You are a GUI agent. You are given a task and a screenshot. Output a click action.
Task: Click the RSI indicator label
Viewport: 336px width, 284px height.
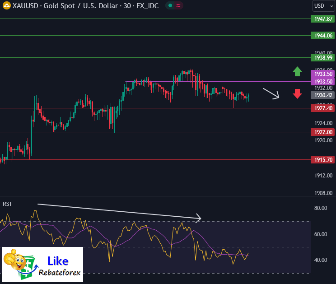point(7,204)
